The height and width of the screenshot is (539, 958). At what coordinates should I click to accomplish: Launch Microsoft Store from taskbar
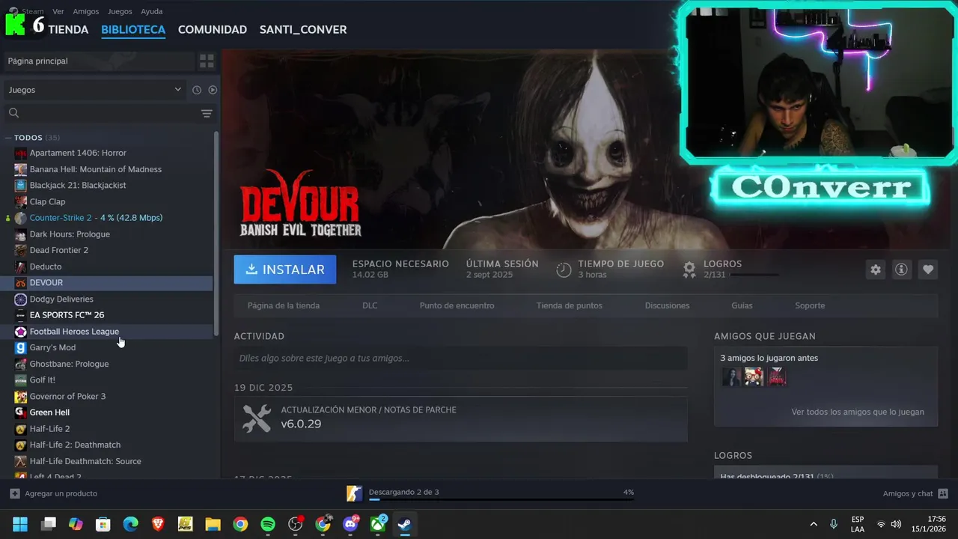point(103,524)
